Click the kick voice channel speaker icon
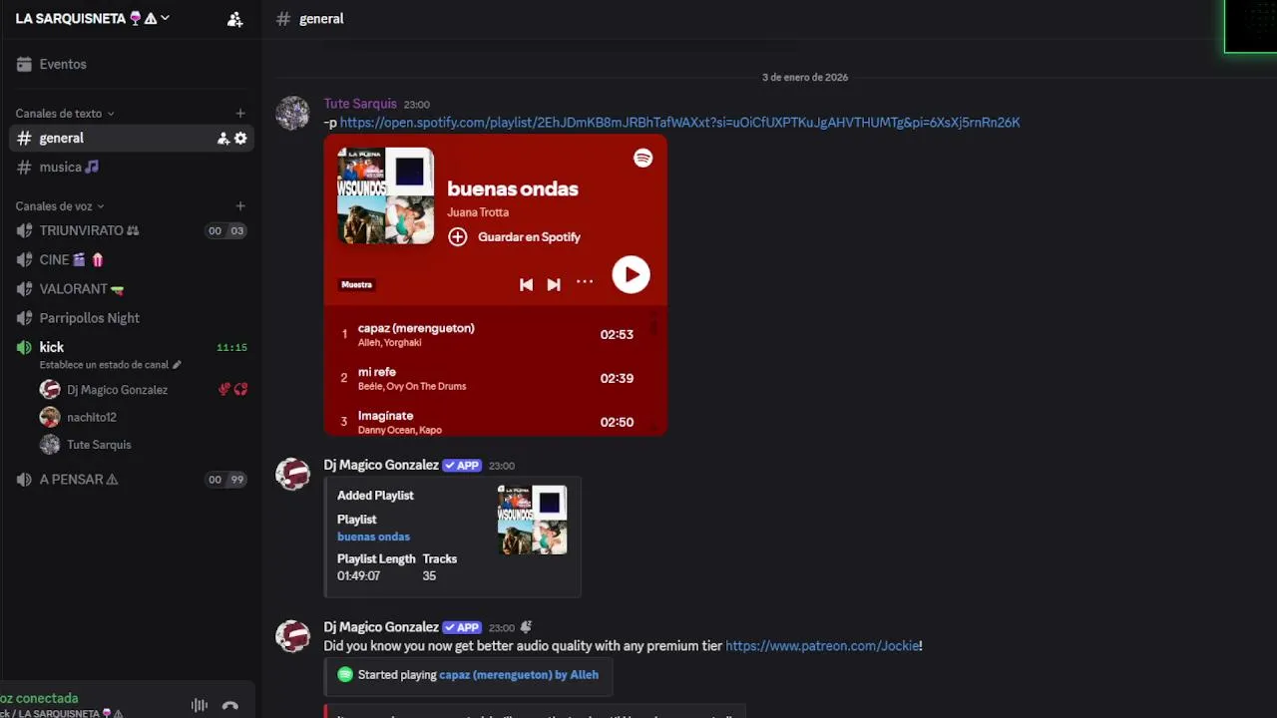This screenshot has height=718, width=1277. click(24, 347)
